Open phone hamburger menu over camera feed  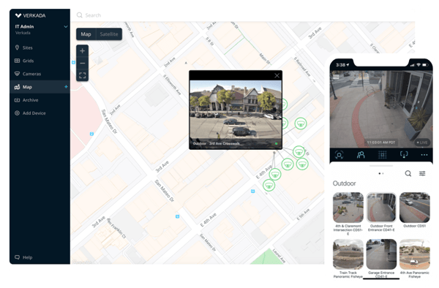[336, 77]
